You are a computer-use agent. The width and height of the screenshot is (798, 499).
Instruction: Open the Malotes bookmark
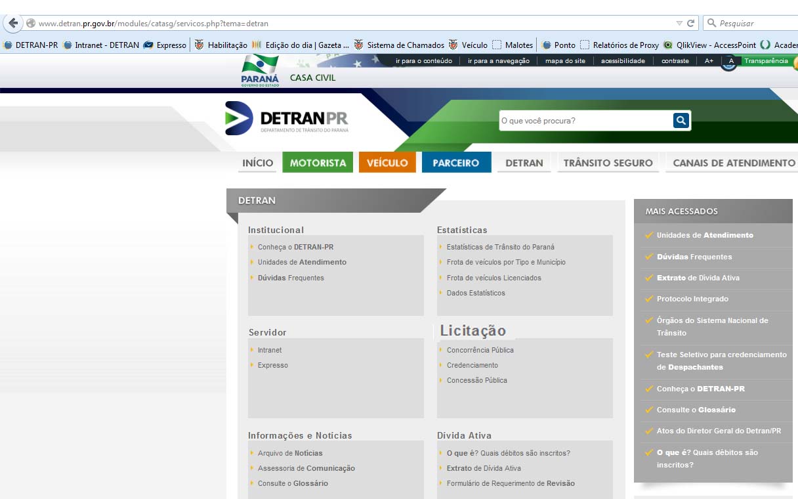click(x=513, y=45)
